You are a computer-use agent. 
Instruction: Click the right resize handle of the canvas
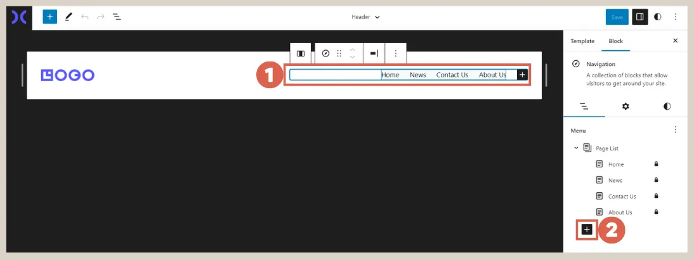547,75
